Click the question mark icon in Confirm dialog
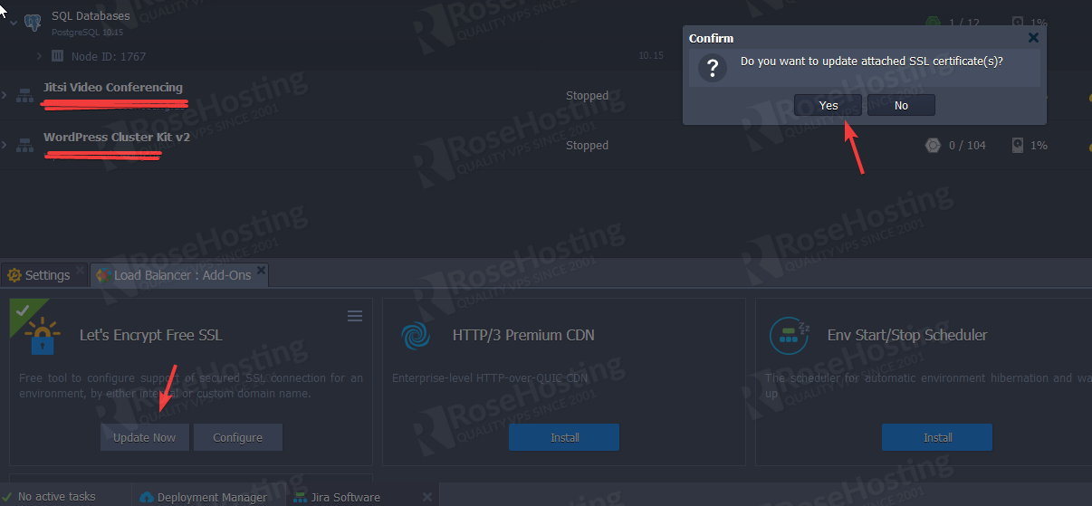Screen dimensions: 1092x506 tap(714, 67)
